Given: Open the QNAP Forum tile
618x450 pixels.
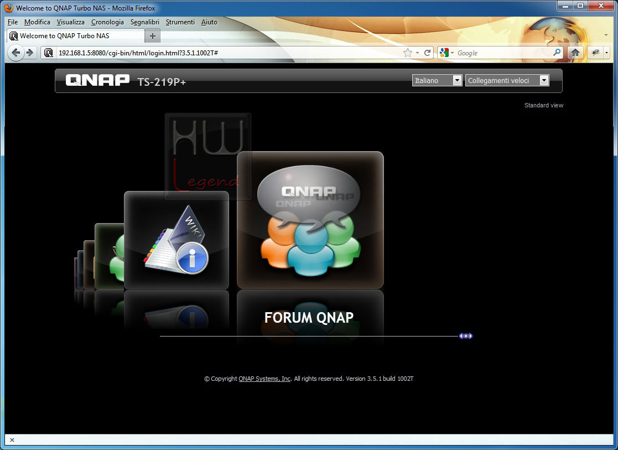Looking at the screenshot, I should click(x=310, y=220).
